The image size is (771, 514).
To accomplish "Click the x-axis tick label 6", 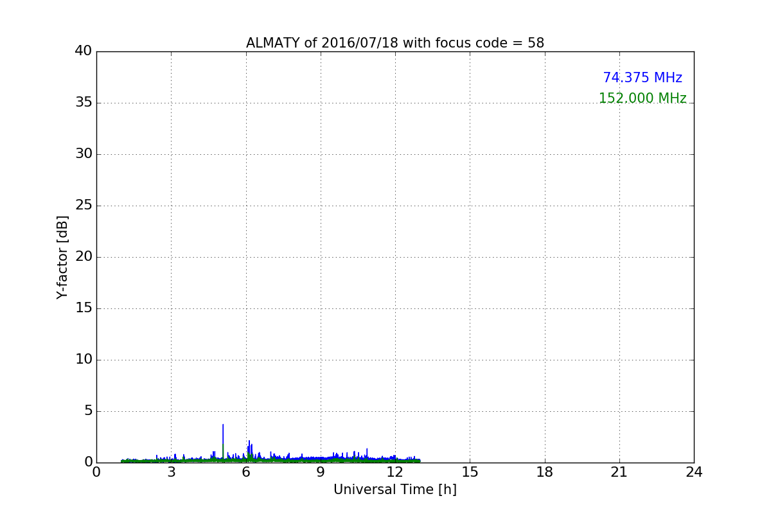I will 245,472.
